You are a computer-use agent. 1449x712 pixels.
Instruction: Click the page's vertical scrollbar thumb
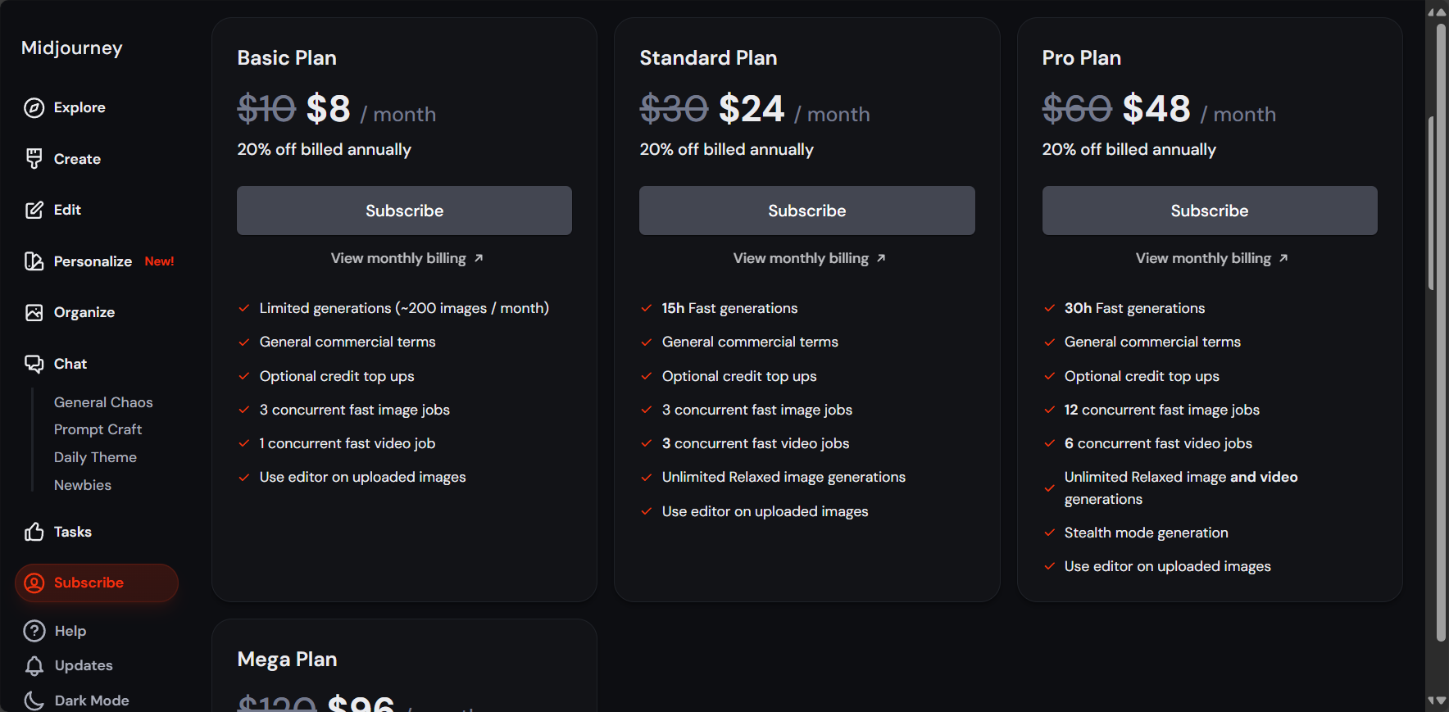coord(1441,332)
